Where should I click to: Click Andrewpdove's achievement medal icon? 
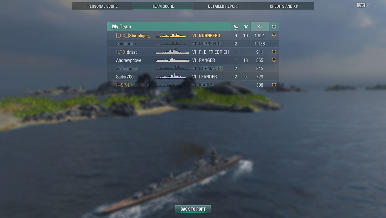[x=274, y=60]
